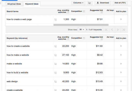Click the horizontal scrollbar under search terms

point(81,25)
